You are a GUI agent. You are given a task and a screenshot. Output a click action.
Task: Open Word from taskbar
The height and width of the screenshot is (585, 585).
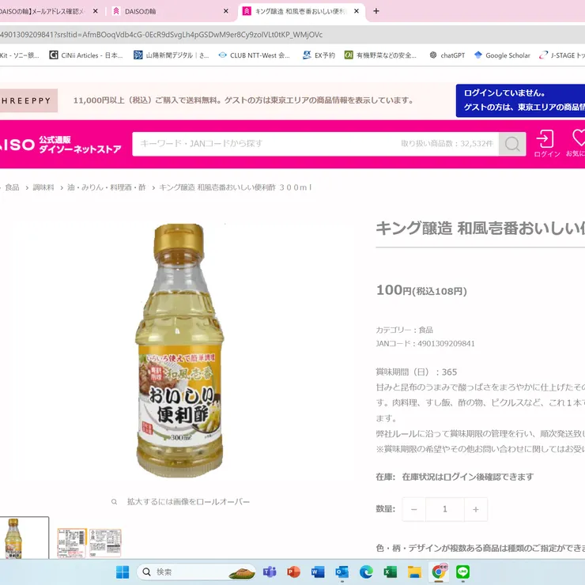click(x=318, y=572)
